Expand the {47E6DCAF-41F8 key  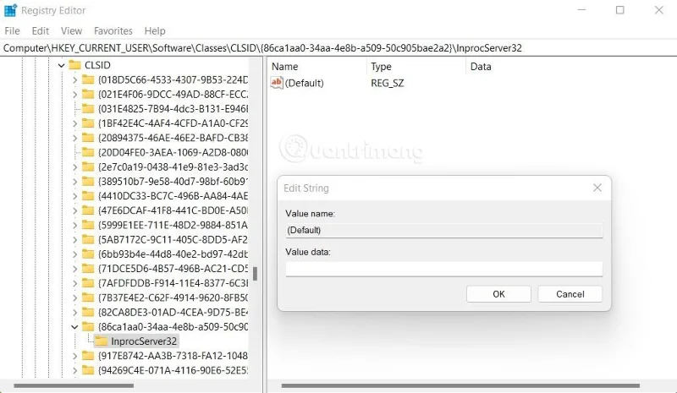click(74, 210)
